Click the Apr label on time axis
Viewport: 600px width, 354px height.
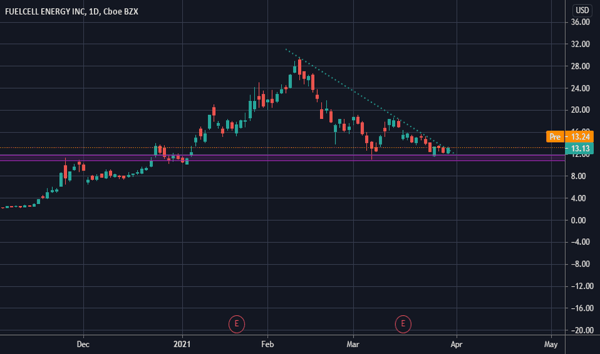[456, 344]
